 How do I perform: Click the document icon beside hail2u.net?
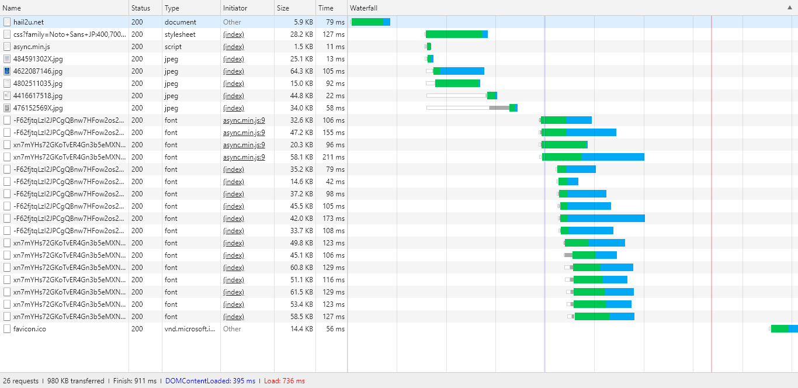[7, 22]
